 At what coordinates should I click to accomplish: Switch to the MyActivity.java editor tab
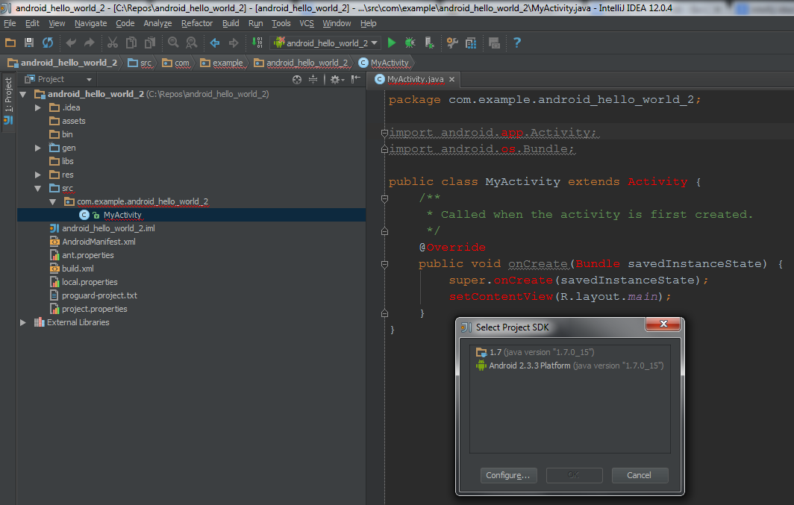(415, 80)
